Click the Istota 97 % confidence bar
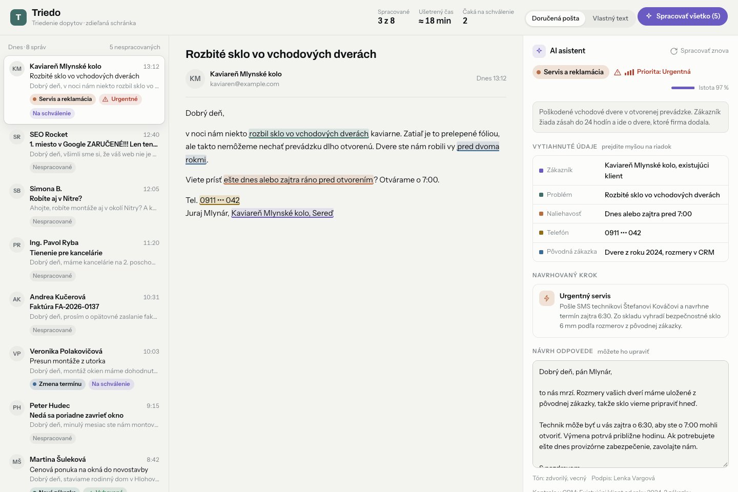This screenshot has height=492, width=738. coord(683,88)
